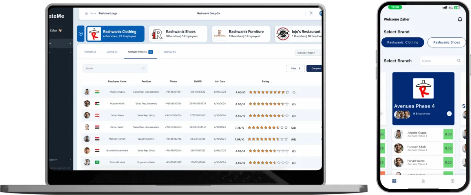This screenshot has width=471, height=195.
Task: Click Ibrahim Mohammed's avatar in table
Action: [x=87, y=151]
